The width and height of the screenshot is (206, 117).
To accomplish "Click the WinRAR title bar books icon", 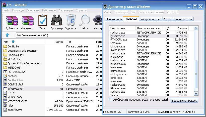I will coord(4,5).
